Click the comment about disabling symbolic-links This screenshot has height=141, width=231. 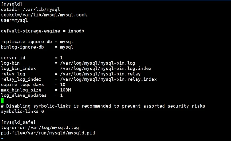(103, 106)
